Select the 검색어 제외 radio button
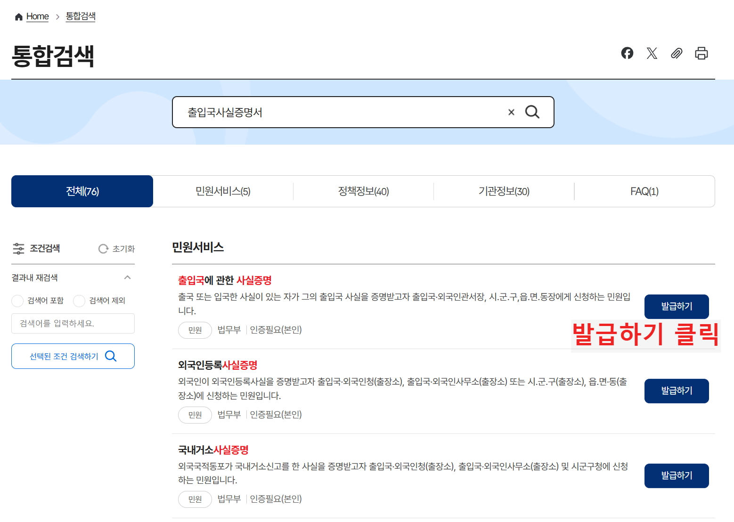This screenshot has height=522, width=734. pyautogui.click(x=79, y=301)
